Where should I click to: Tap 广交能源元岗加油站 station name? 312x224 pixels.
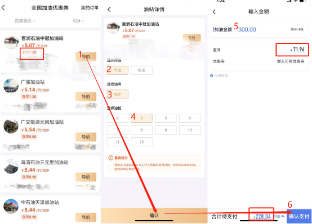(42, 122)
